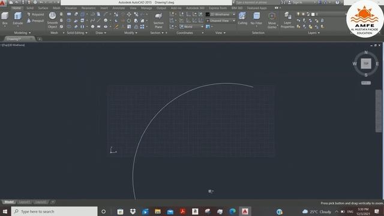Open Microsoft Edge from the taskbar
This screenshot has height=216, width=384.
[232, 211]
